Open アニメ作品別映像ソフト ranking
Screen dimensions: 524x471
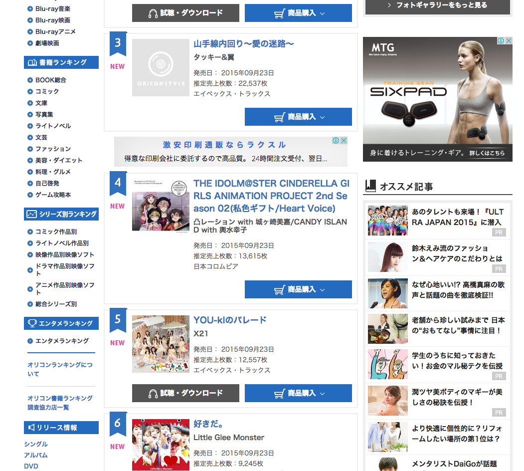[x=65, y=289]
